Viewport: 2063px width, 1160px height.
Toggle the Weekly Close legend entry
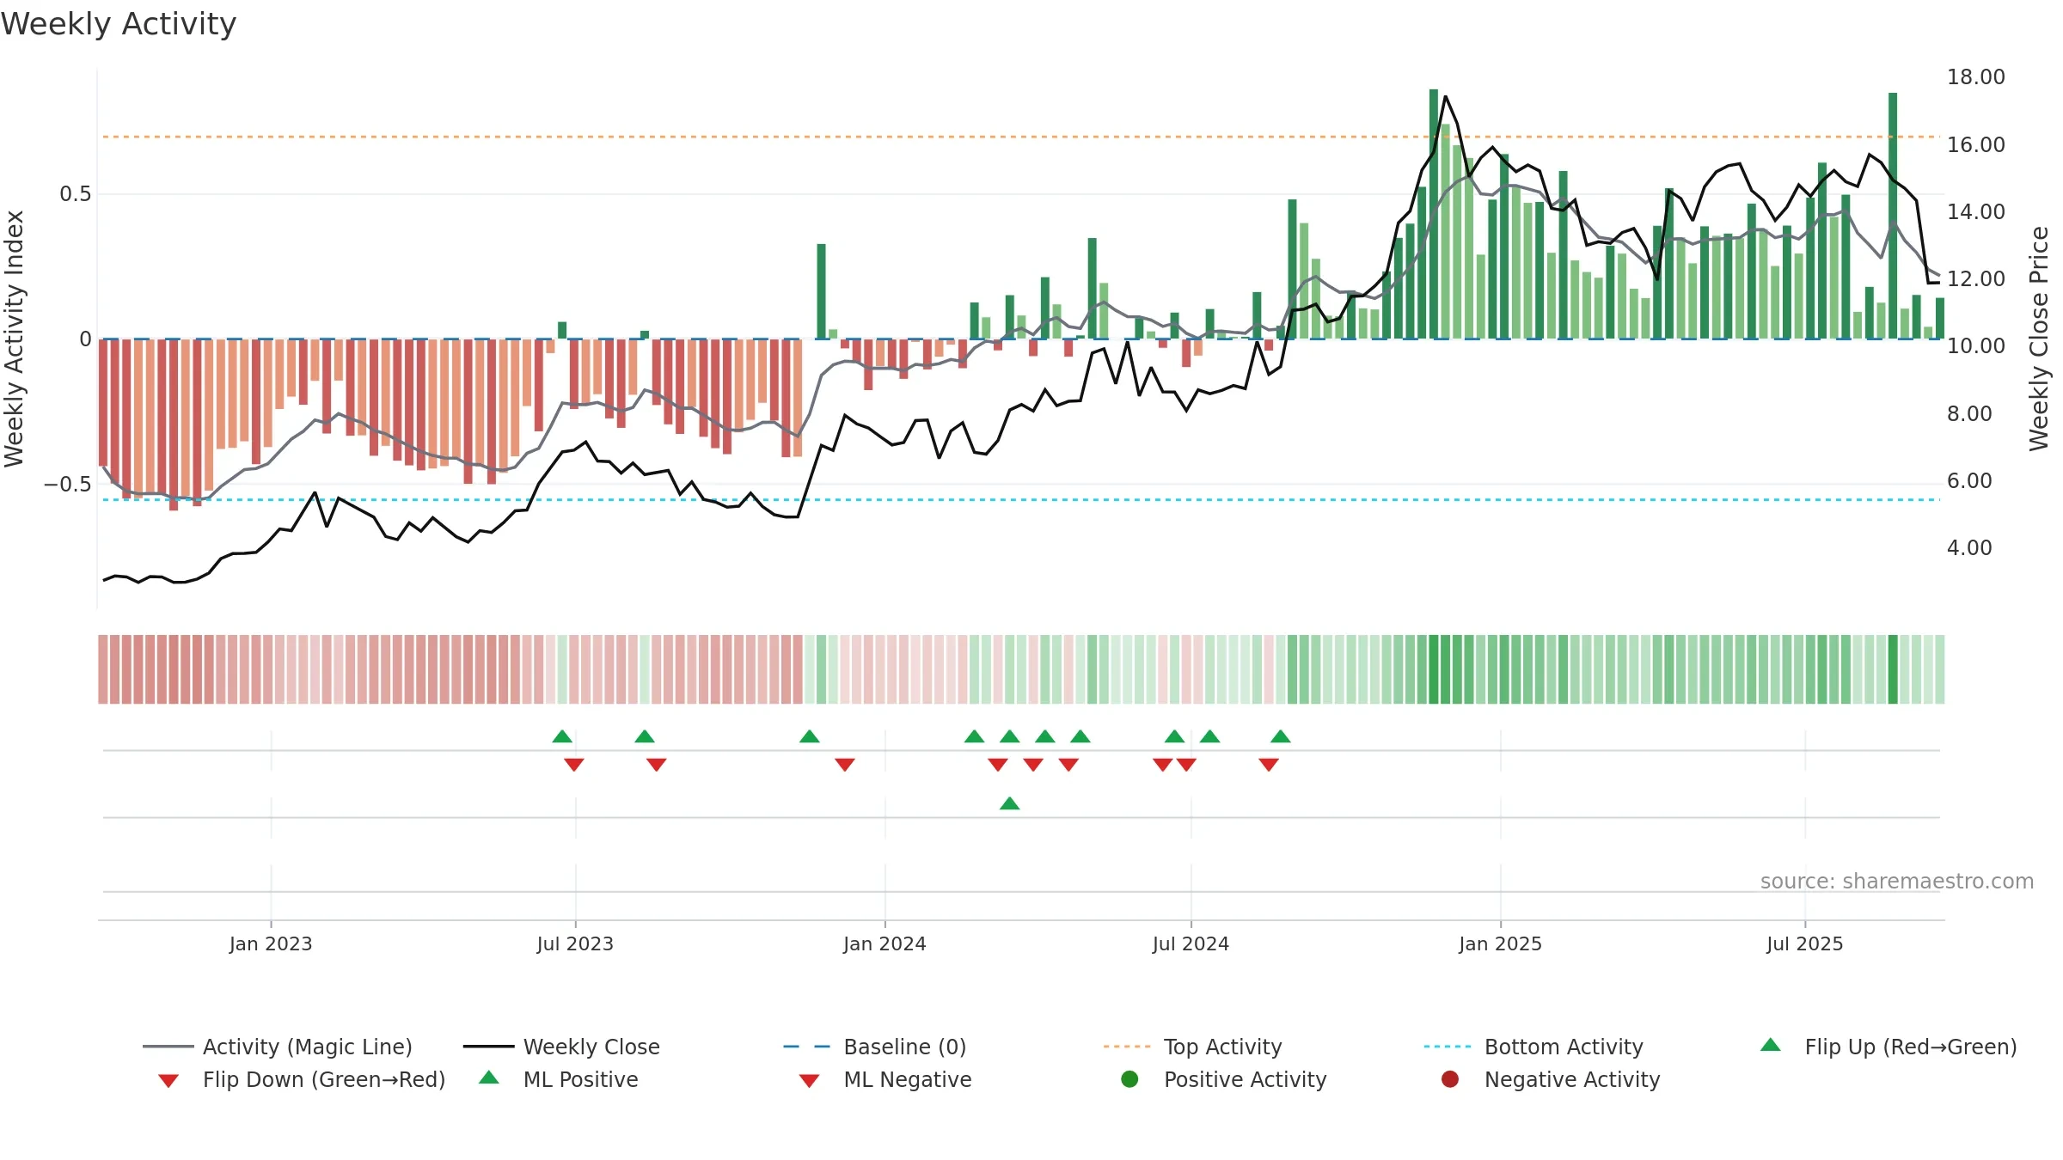(x=561, y=1047)
